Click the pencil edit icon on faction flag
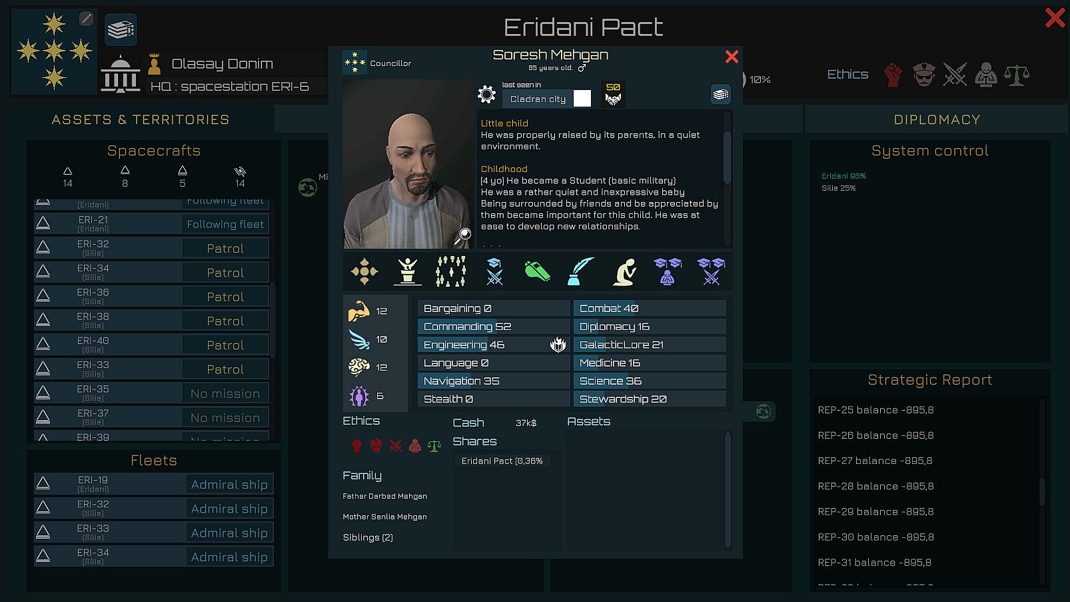Screen dimensions: 1070x602 [86, 19]
